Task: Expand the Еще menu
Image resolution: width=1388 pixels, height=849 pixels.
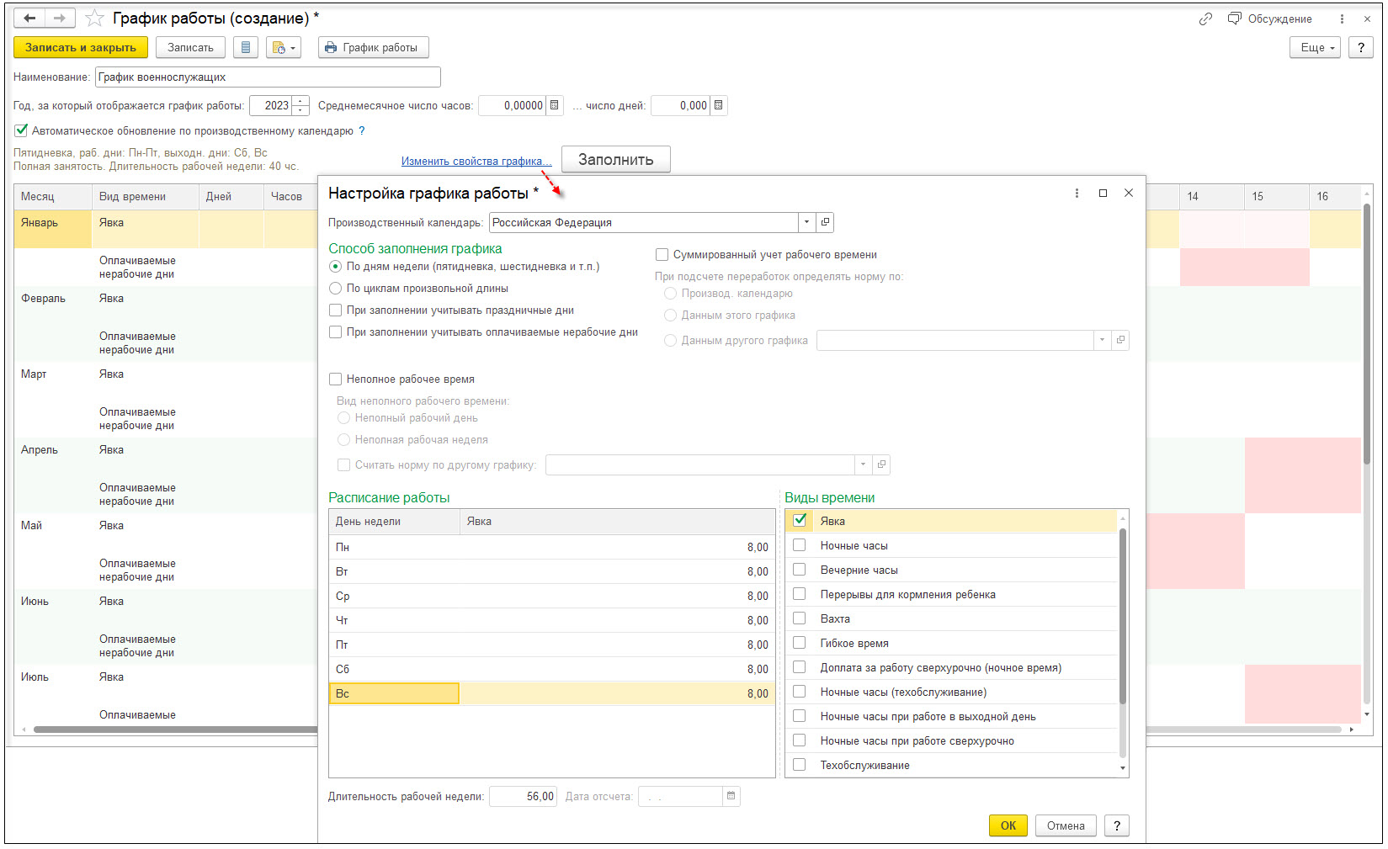Action: 1315,48
